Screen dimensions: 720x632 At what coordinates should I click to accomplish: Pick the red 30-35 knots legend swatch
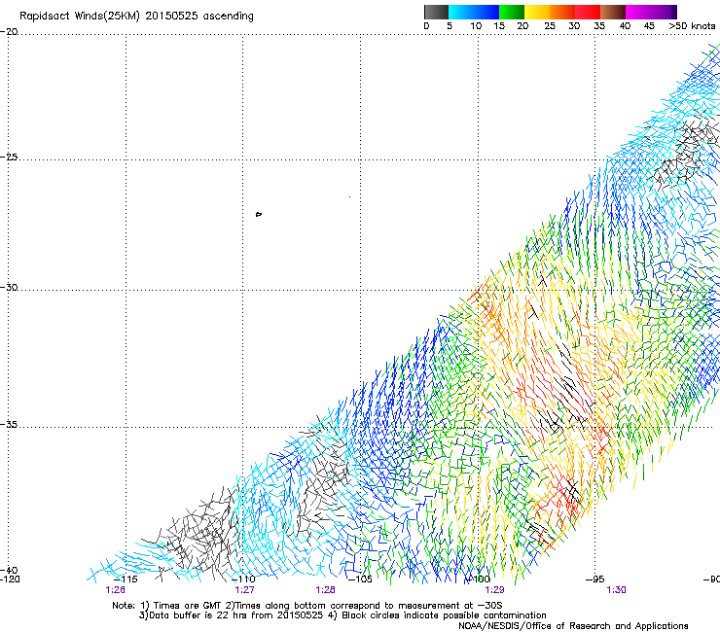coord(588,12)
